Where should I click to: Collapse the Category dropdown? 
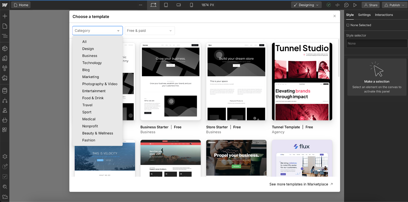pyautogui.click(x=97, y=31)
